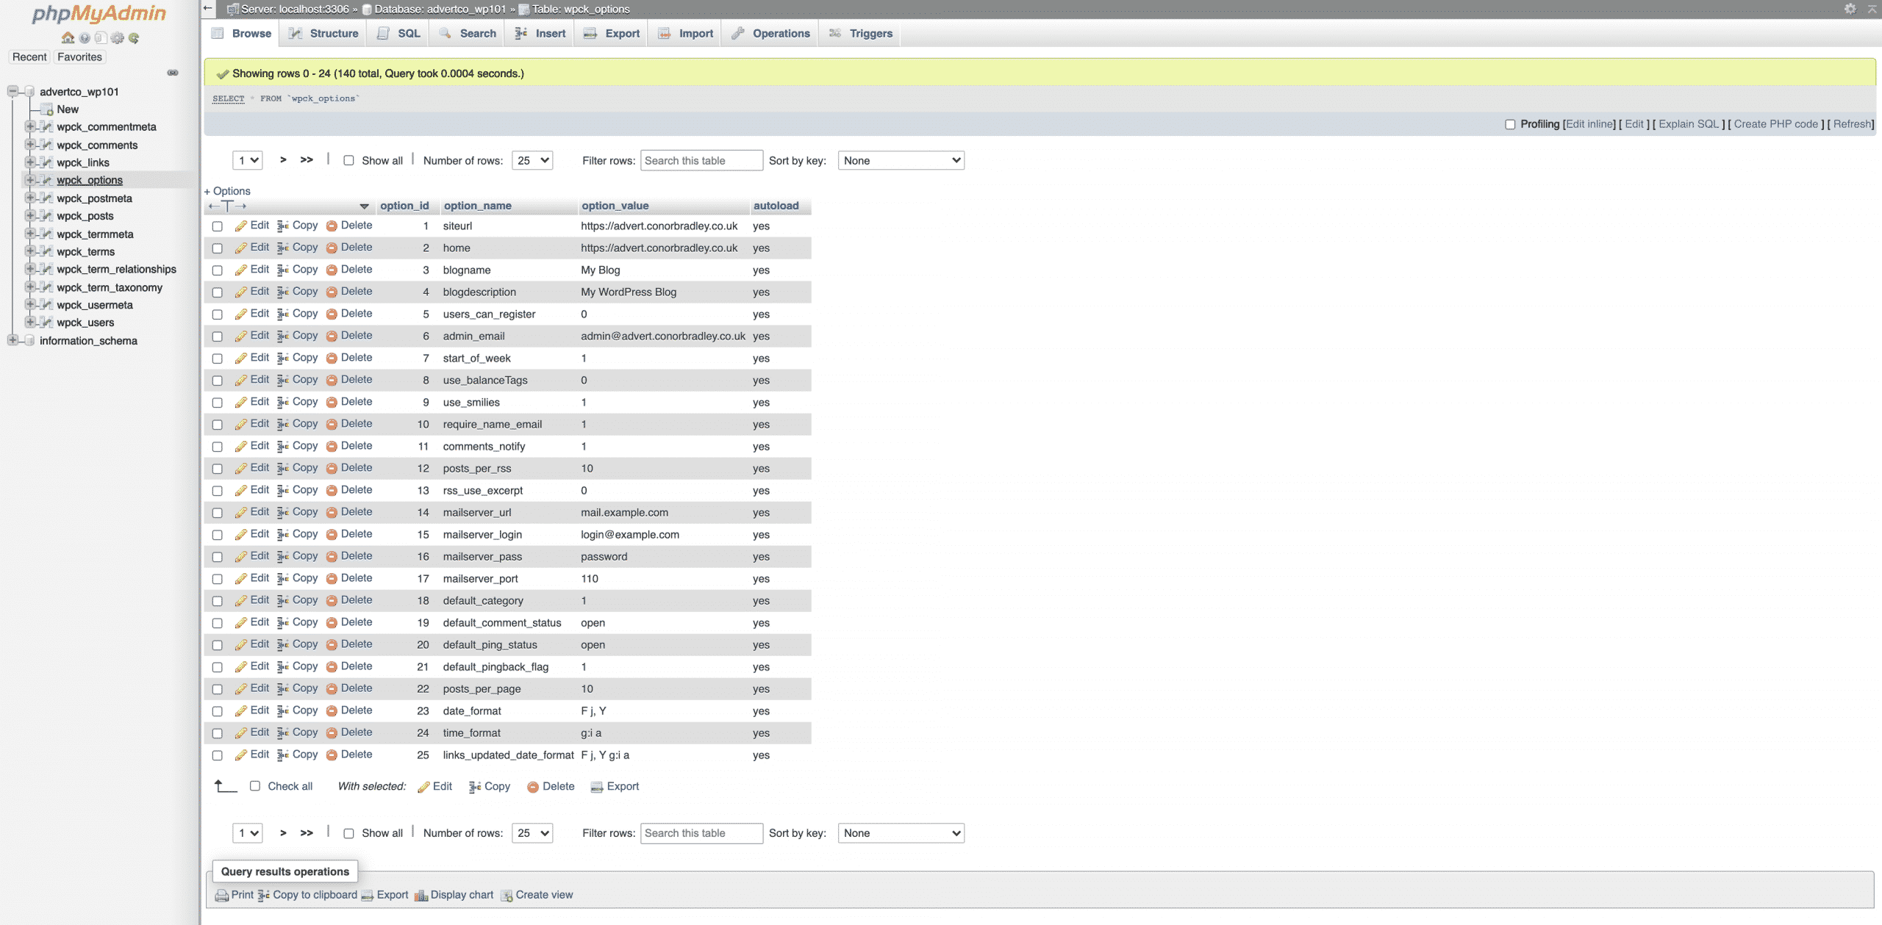
Task: Switch to the Structure tab
Action: (323, 34)
